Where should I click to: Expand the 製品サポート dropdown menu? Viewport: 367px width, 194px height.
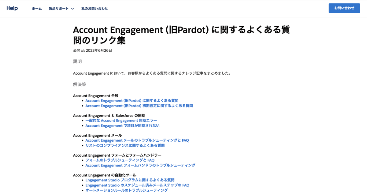click(61, 9)
